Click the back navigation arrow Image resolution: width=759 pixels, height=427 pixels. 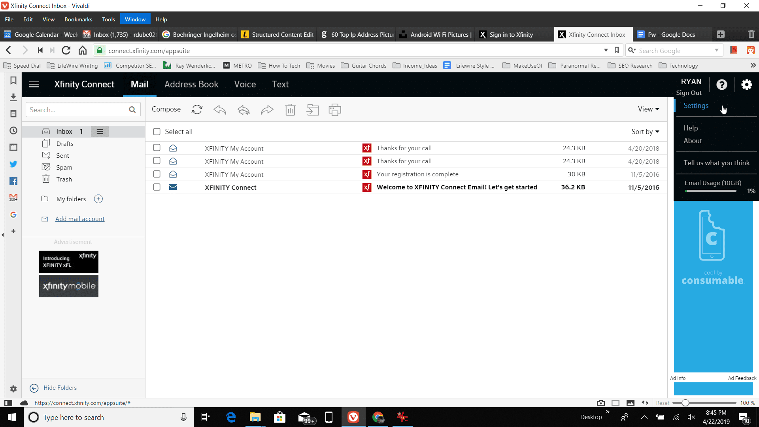click(9, 50)
